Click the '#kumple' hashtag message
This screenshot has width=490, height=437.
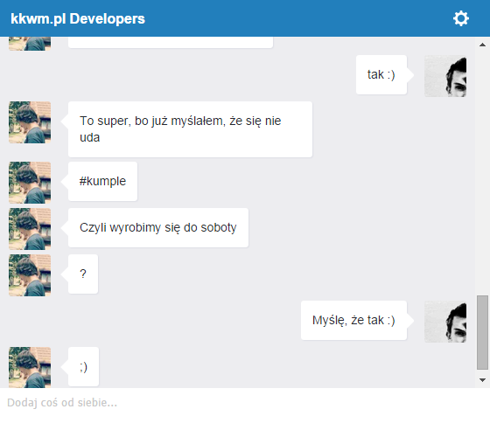(x=102, y=181)
